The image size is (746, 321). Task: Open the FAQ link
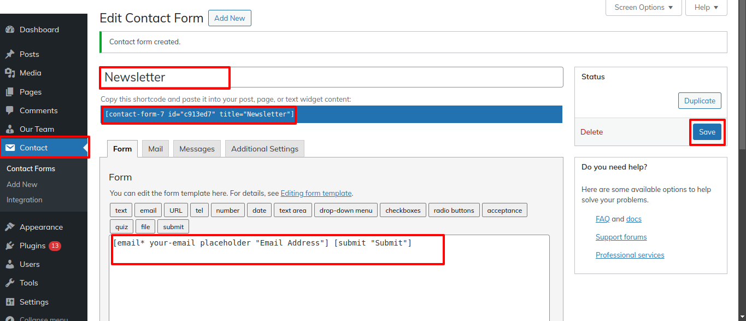pos(603,219)
